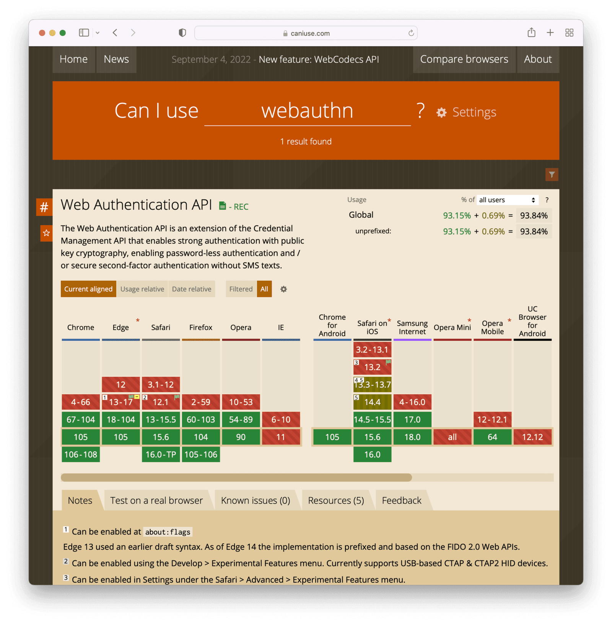
Task: Switch to Filtered browsers
Action: click(241, 289)
